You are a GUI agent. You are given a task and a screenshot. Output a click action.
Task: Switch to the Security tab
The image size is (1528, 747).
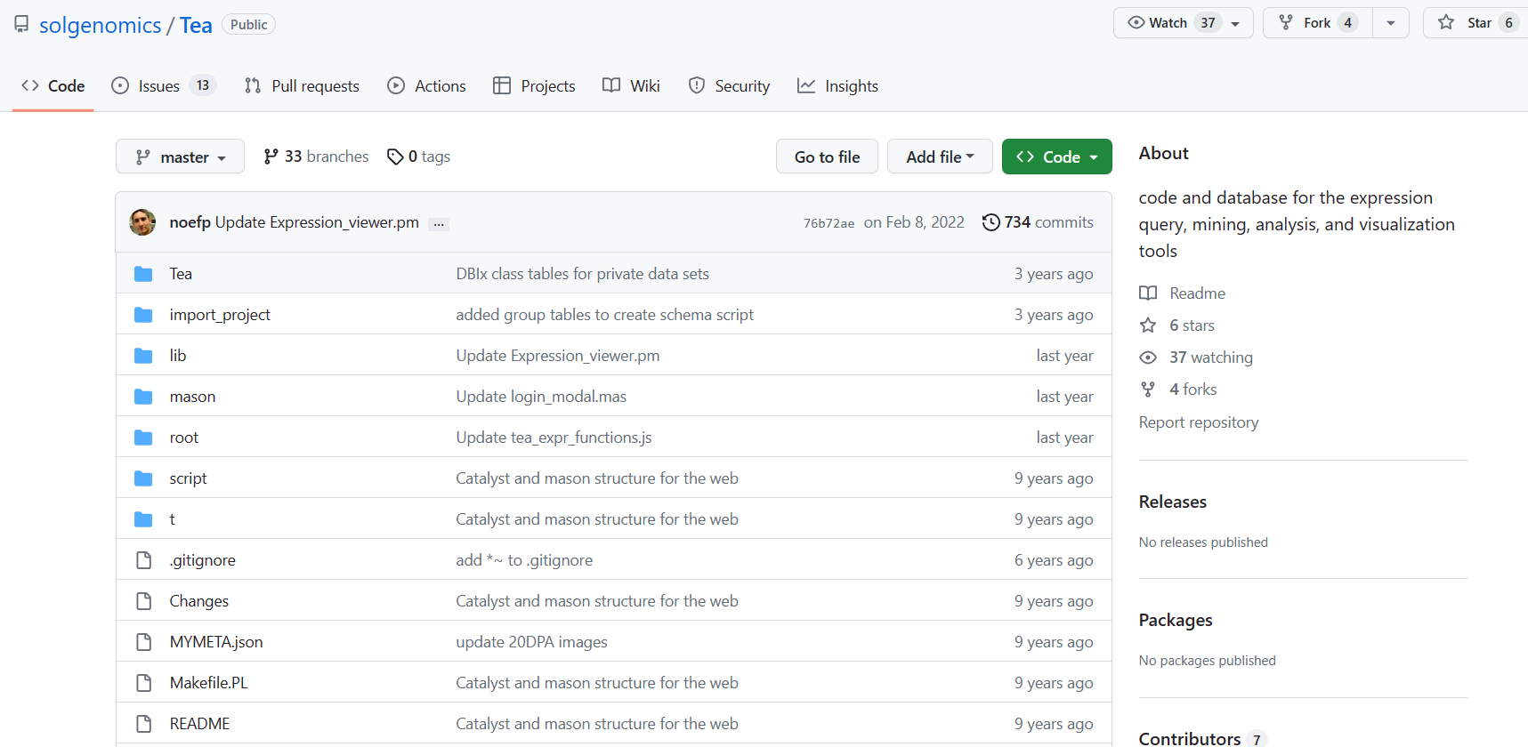[729, 86]
